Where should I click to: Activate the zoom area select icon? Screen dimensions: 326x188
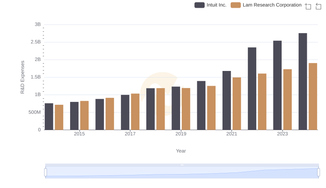(308, 6)
